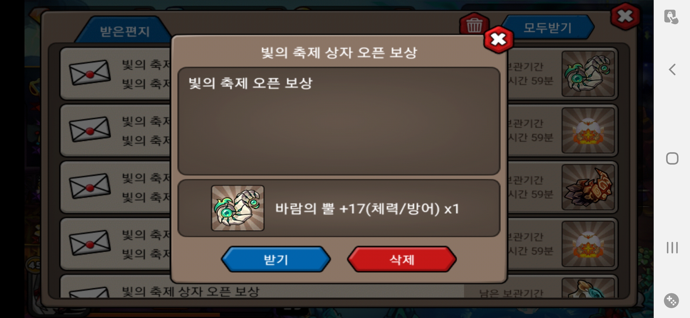690x318 pixels.
Task: Open the first mail envelope icon
Action: click(90, 72)
